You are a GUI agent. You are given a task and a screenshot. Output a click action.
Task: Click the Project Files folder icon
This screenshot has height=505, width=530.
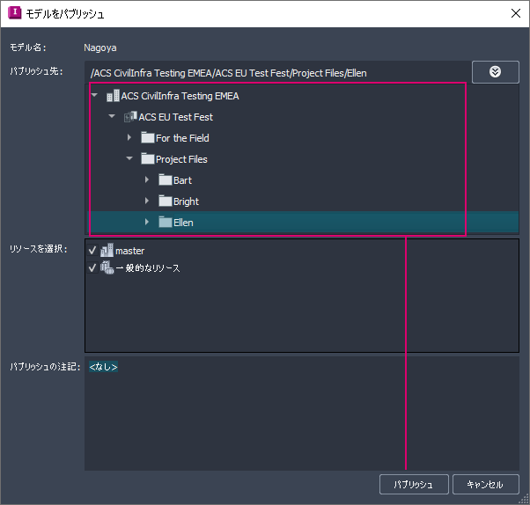[148, 158]
